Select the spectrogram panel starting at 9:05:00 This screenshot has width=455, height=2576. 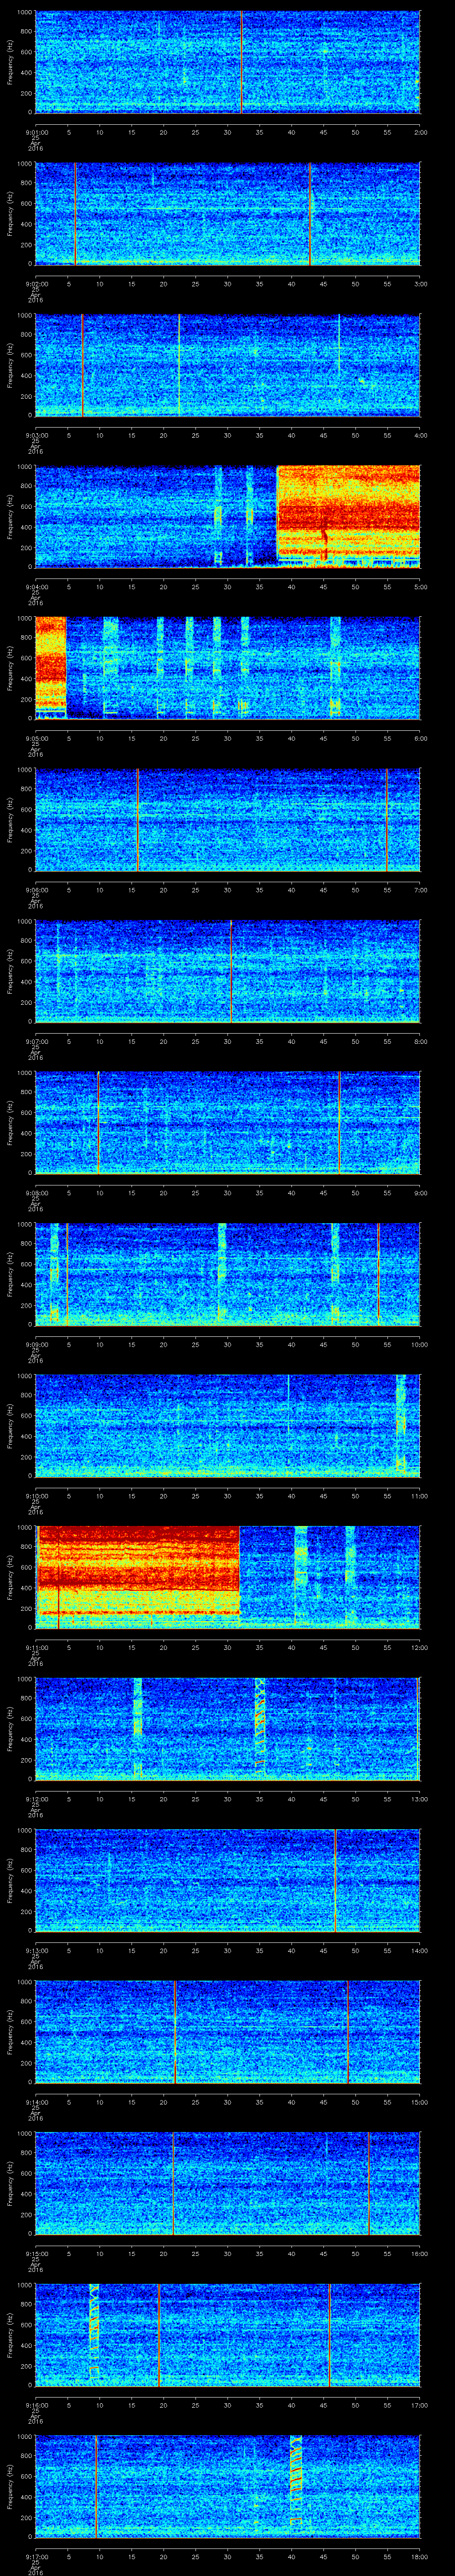coord(227,668)
